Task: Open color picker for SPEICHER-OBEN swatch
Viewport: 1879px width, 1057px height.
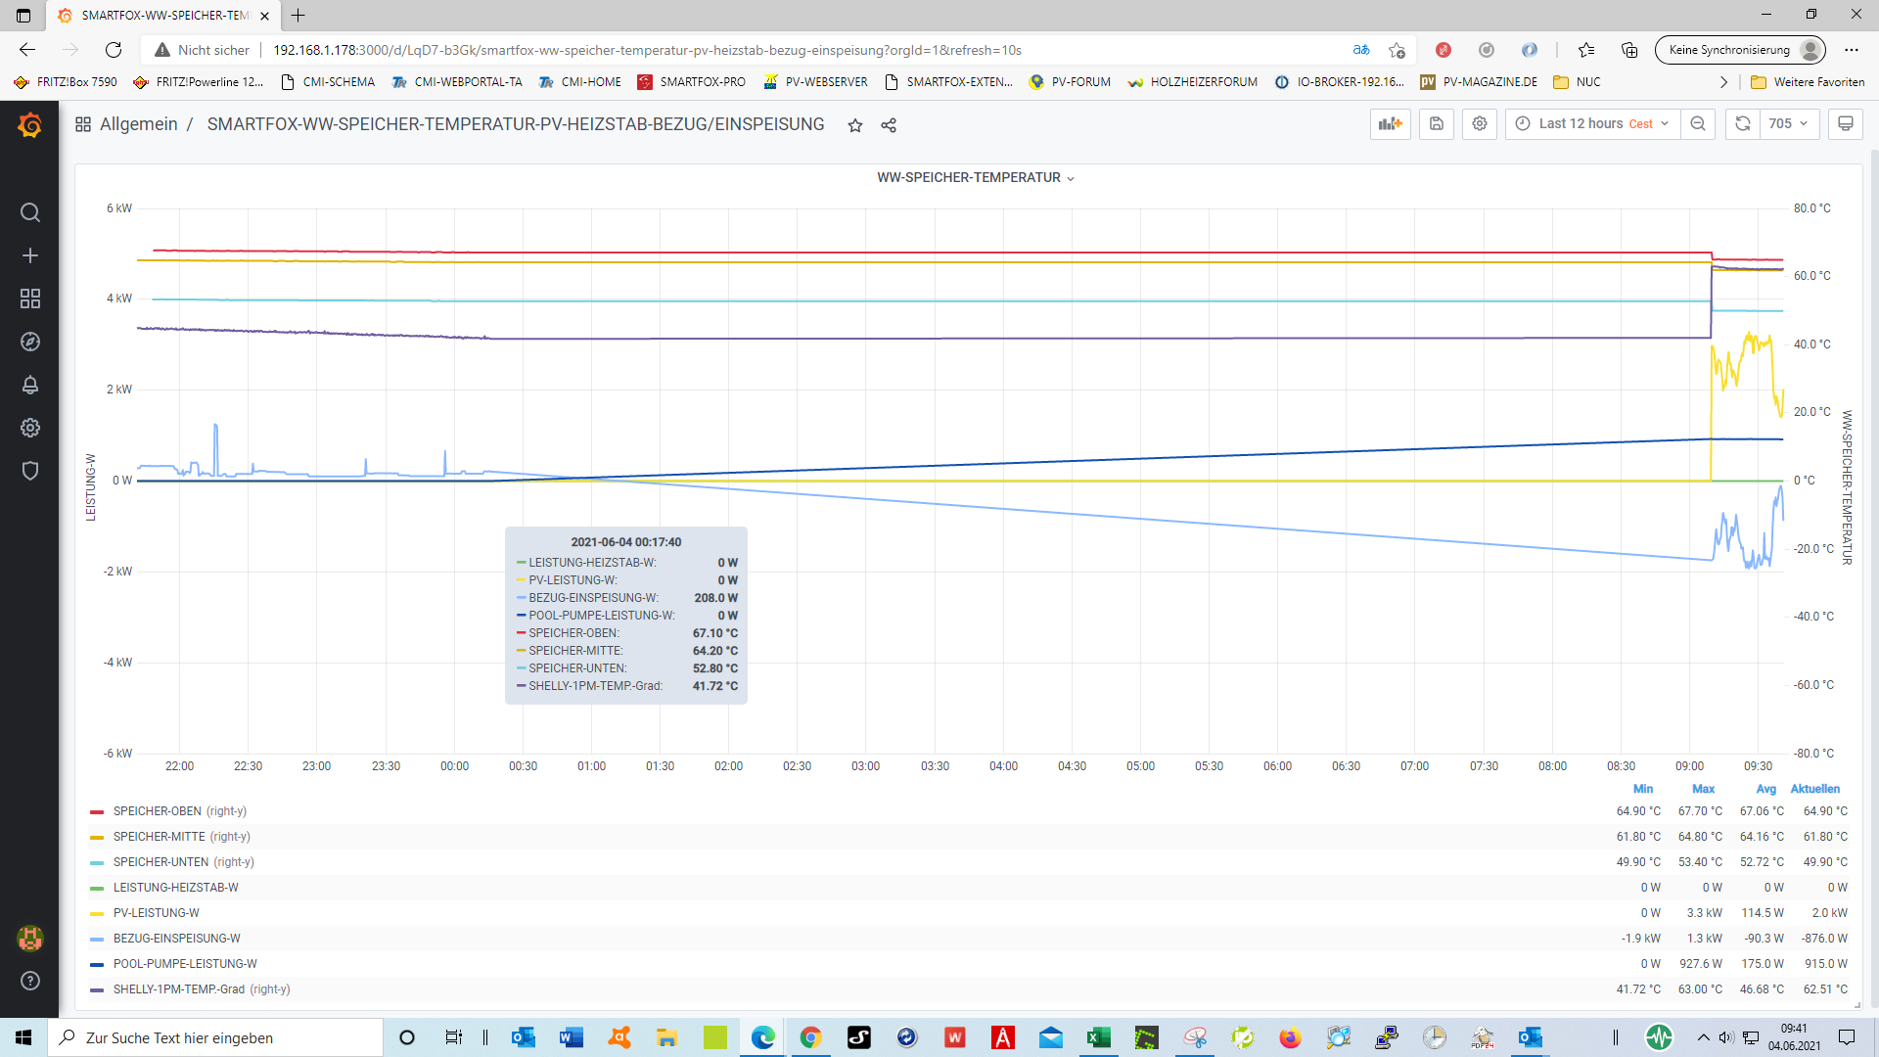Action: (x=97, y=812)
